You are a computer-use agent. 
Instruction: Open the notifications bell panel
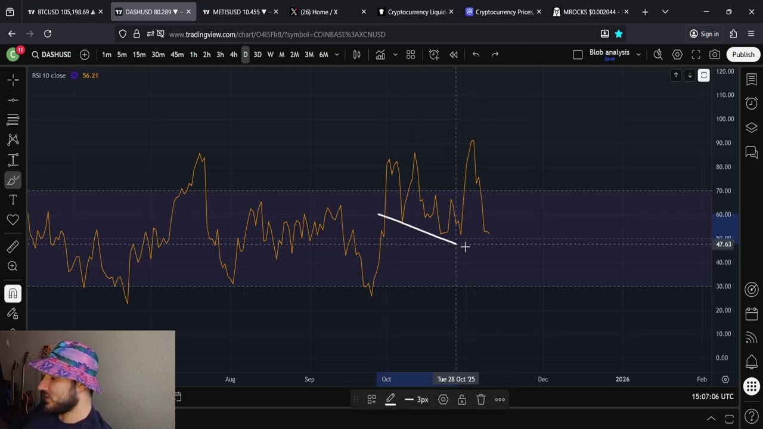coord(751,362)
